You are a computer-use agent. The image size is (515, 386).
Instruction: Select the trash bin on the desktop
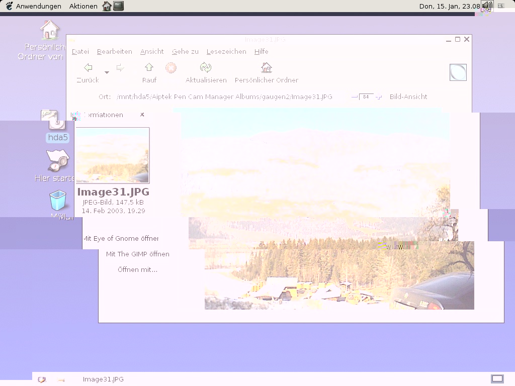coord(58,201)
